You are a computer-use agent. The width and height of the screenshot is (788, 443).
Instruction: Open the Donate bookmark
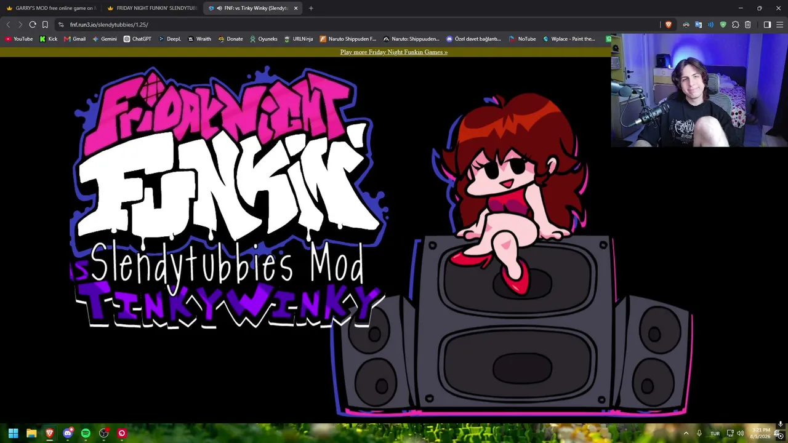[230, 39]
